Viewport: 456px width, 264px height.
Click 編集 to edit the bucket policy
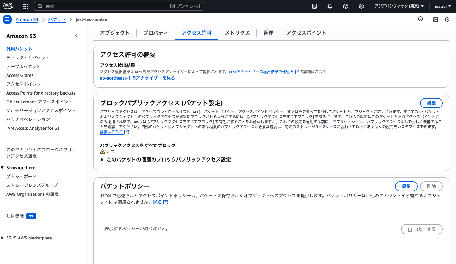point(406,186)
